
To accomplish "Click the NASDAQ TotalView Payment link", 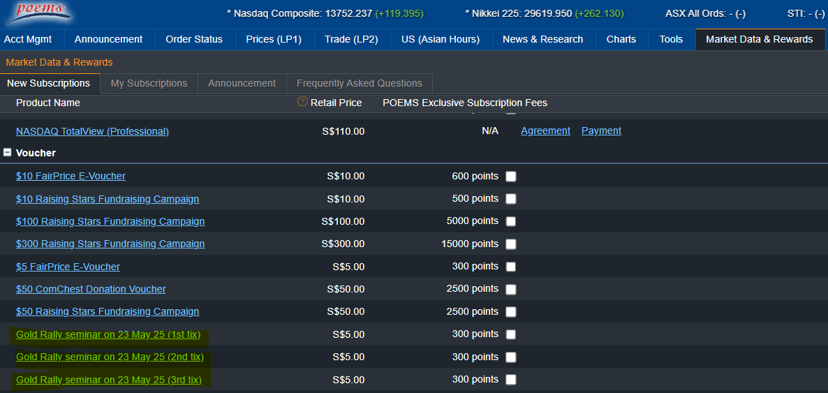I will [601, 131].
